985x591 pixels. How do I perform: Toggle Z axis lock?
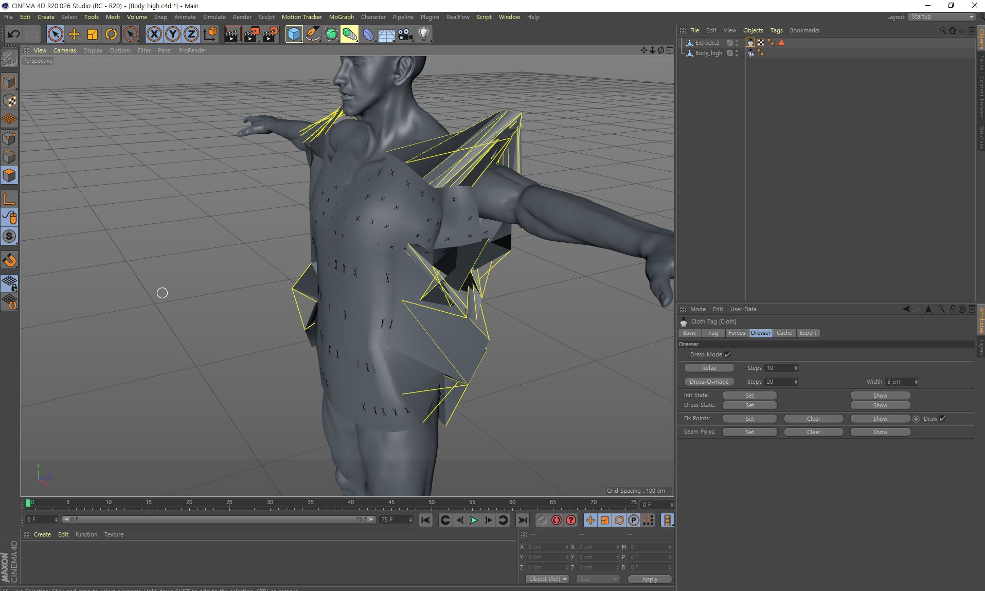pyautogui.click(x=191, y=34)
